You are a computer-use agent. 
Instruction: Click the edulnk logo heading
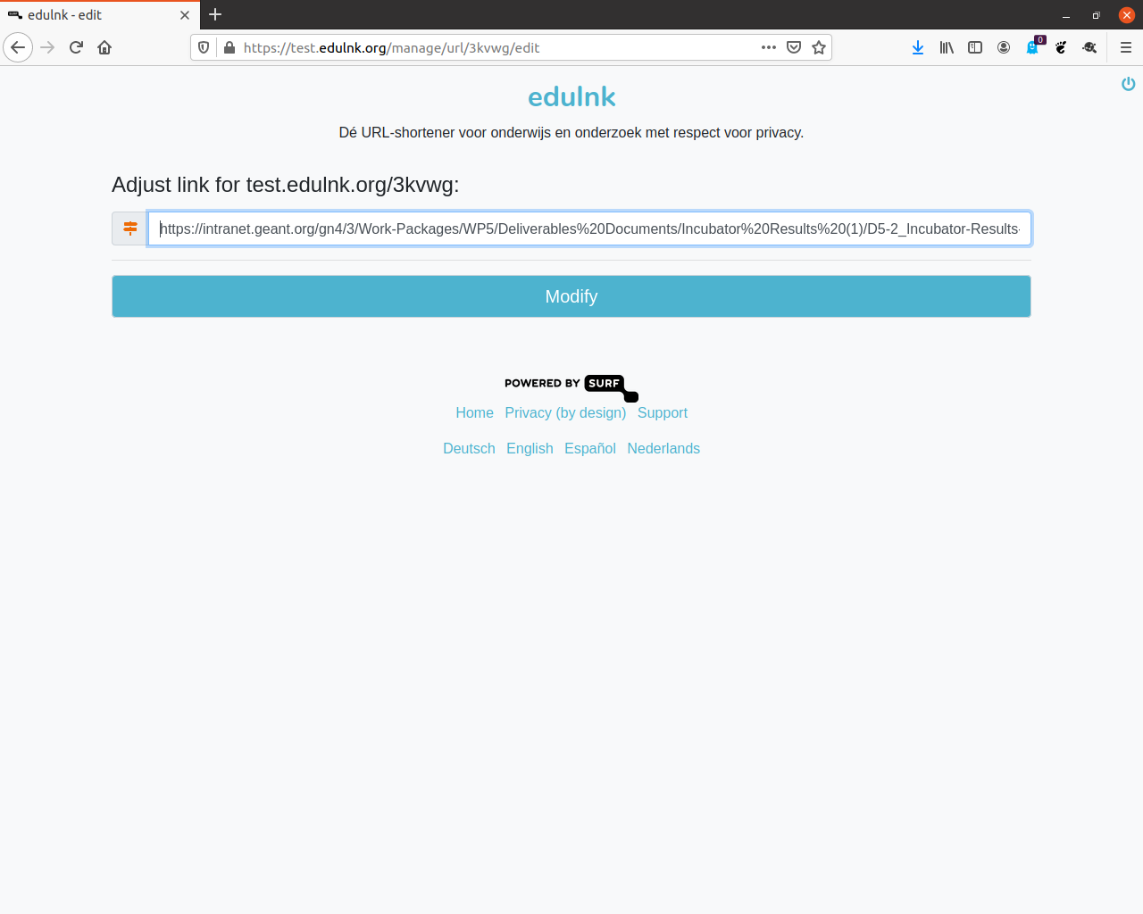tap(571, 96)
